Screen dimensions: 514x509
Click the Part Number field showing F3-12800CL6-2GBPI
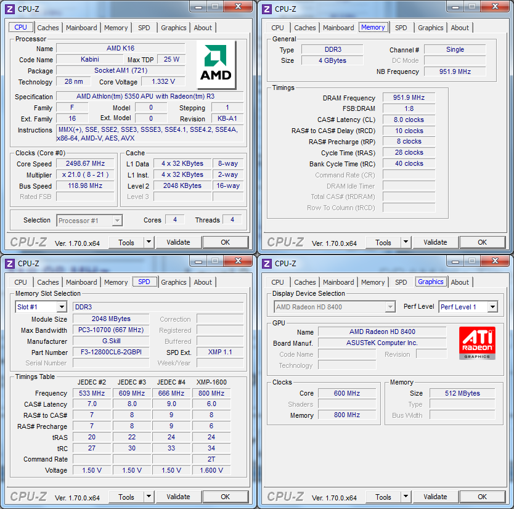110,352
